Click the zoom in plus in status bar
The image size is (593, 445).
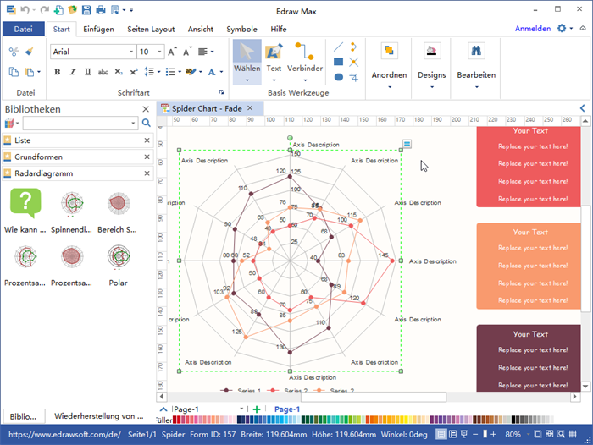(493, 434)
